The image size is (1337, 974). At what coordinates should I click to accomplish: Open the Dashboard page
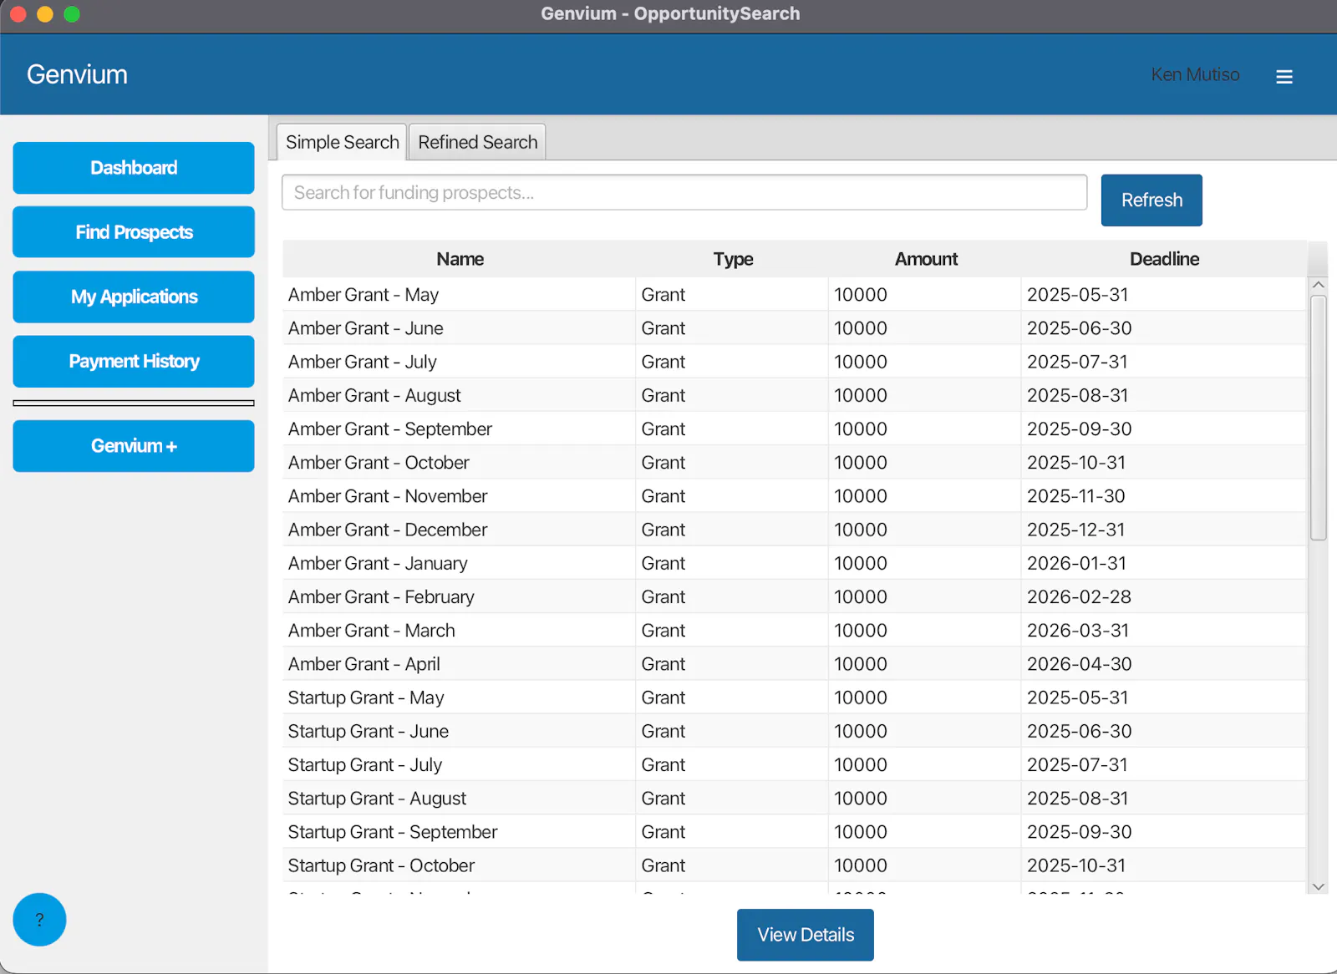134,168
